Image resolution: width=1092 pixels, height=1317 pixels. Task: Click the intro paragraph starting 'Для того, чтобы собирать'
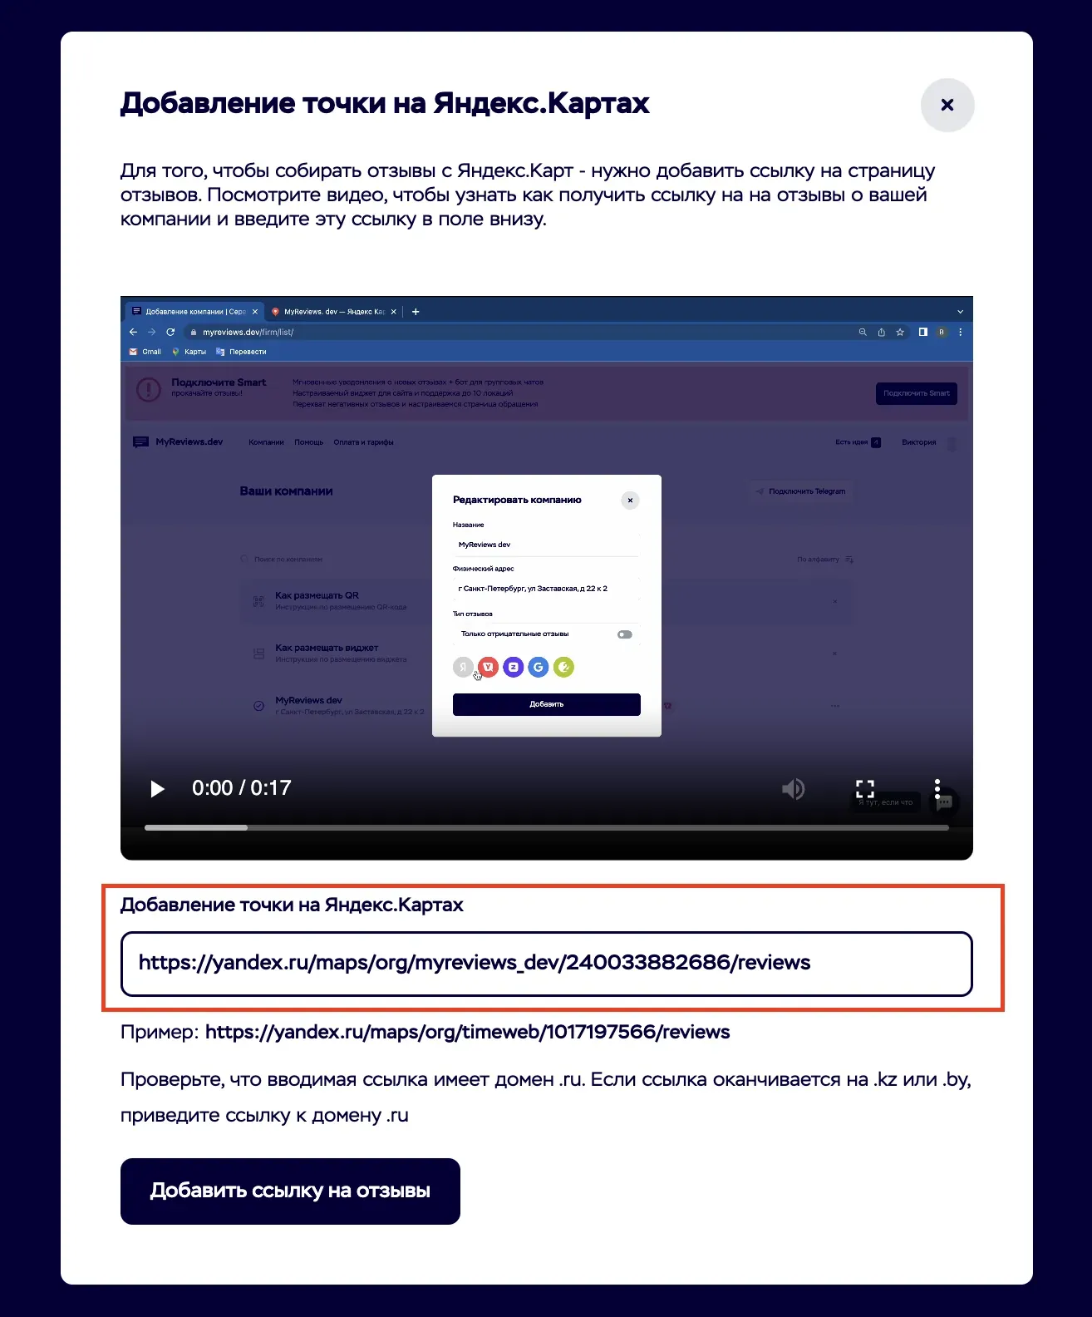pos(528,195)
